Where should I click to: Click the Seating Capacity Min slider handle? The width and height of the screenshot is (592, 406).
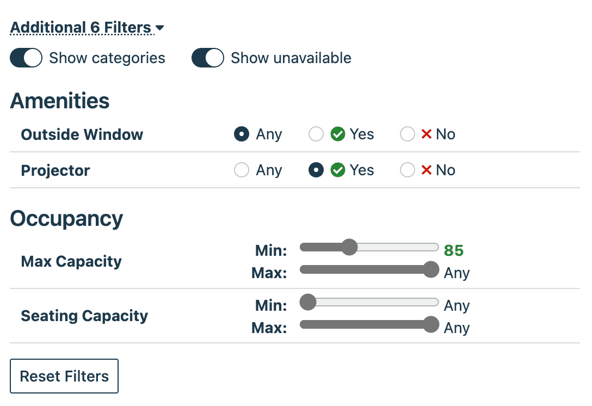point(307,302)
